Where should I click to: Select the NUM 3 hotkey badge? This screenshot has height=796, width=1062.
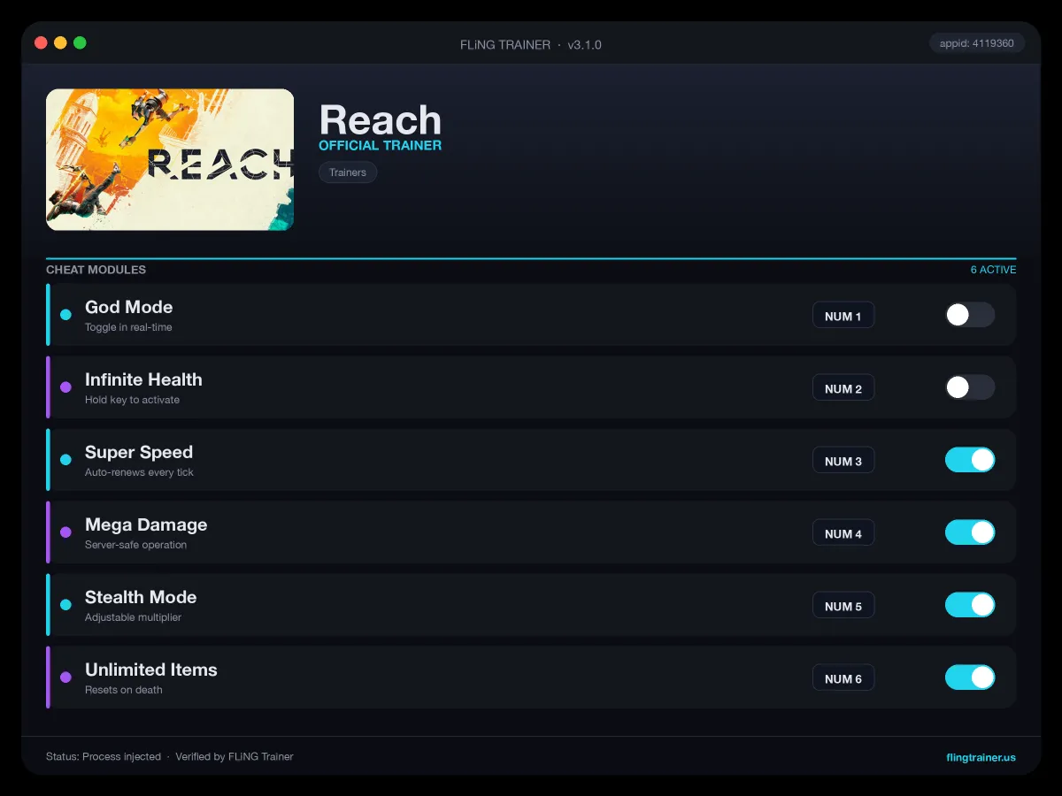(x=843, y=461)
